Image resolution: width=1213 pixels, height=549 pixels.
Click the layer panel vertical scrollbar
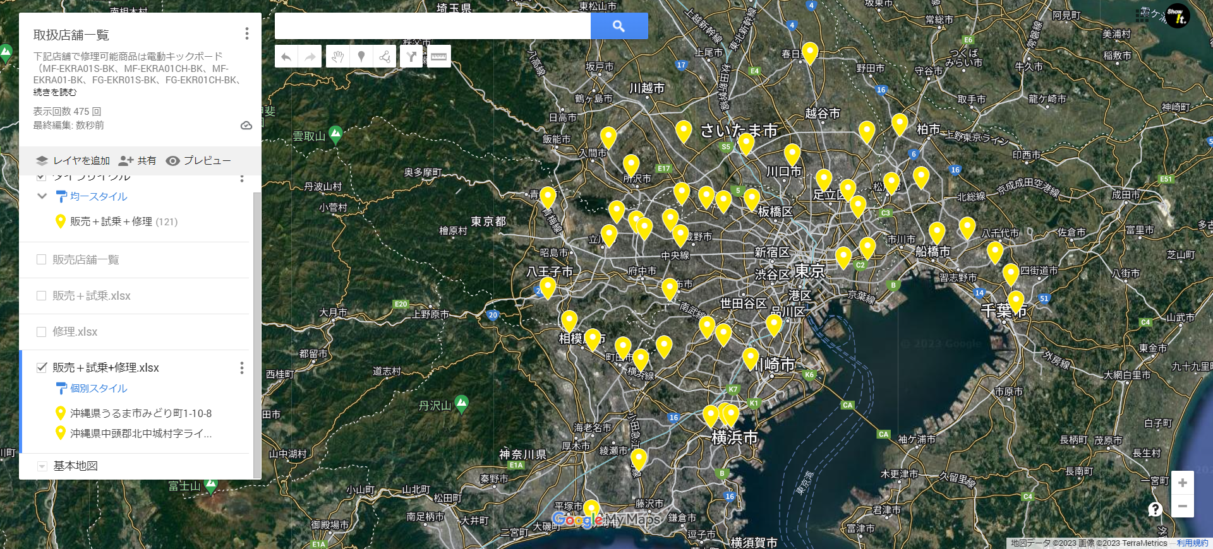tap(256, 334)
